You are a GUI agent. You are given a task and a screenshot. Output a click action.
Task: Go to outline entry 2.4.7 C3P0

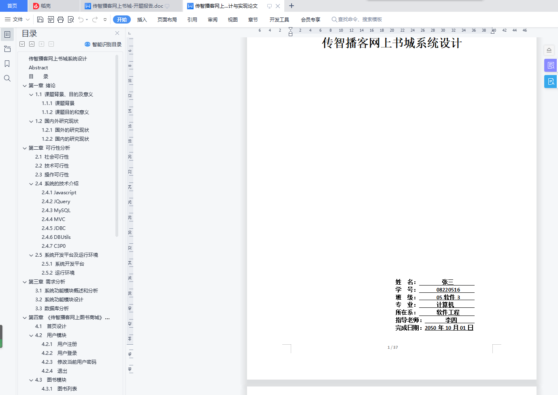(53, 246)
